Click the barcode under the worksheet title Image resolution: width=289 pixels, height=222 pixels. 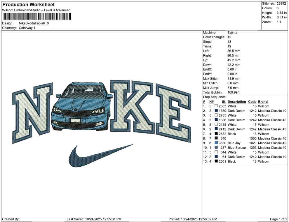[37, 17]
